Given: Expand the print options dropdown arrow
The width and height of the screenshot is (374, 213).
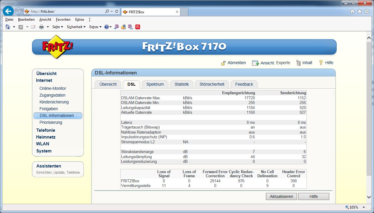Looking at the screenshot, I should (47, 27).
